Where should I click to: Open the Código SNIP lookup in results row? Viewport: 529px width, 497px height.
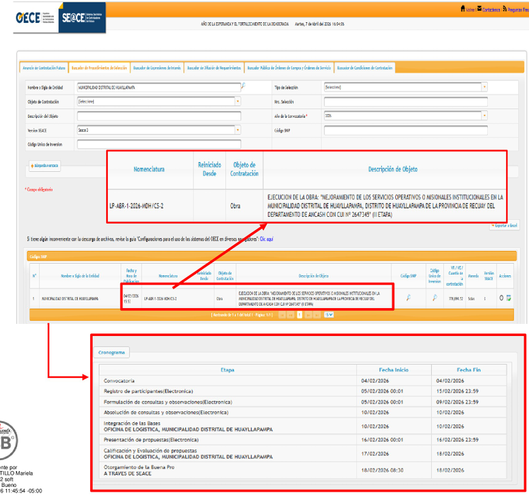pyautogui.click(x=408, y=298)
